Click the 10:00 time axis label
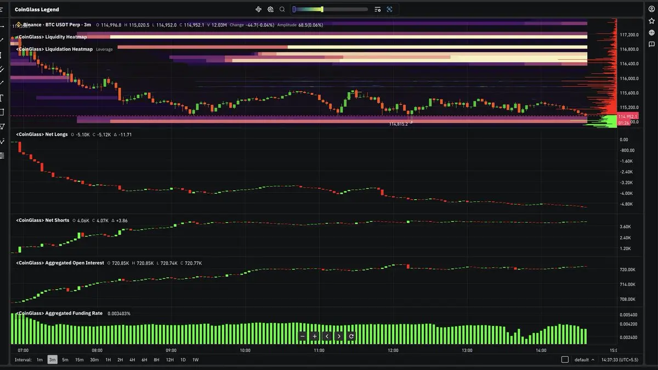The height and width of the screenshot is (370, 658). (245, 350)
